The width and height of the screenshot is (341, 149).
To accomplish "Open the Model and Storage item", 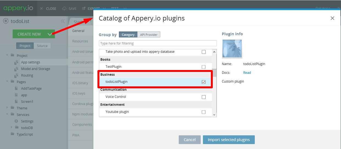I will coord(35,69).
